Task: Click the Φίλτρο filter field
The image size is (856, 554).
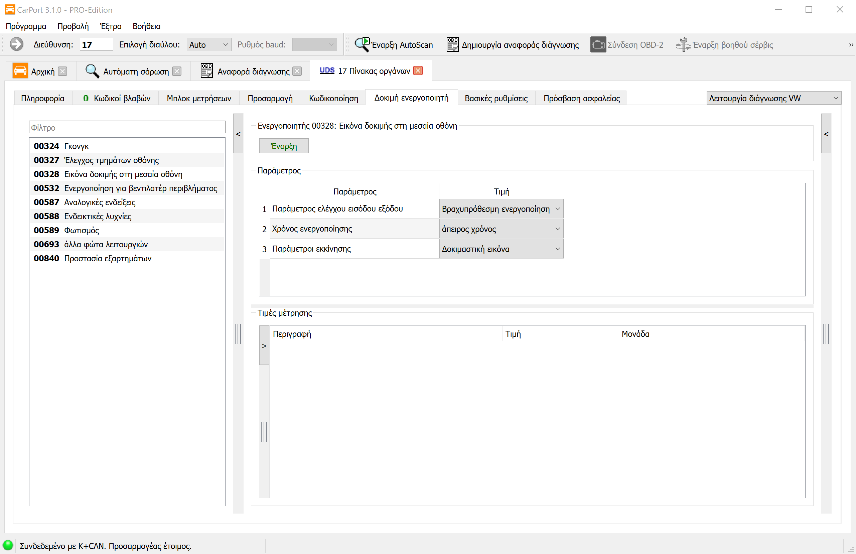Action: click(127, 127)
